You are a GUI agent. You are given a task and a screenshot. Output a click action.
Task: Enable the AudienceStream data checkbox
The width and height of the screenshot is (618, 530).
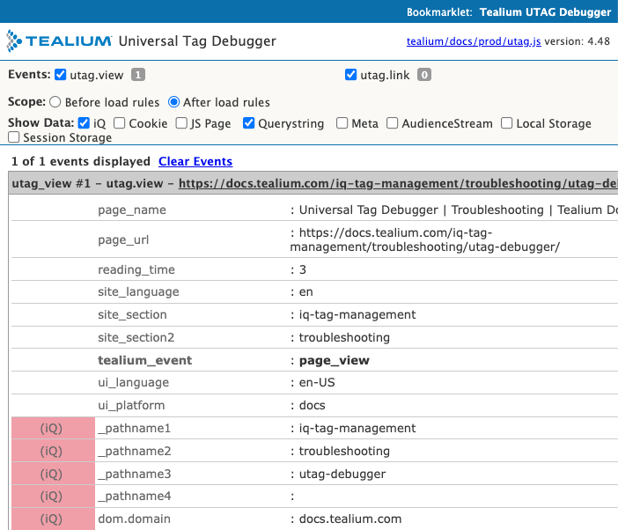tap(392, 123)
